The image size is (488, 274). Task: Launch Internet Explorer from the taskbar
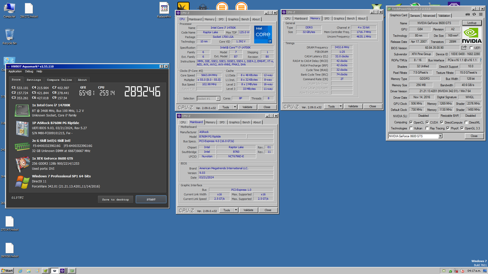pos(20,271)
